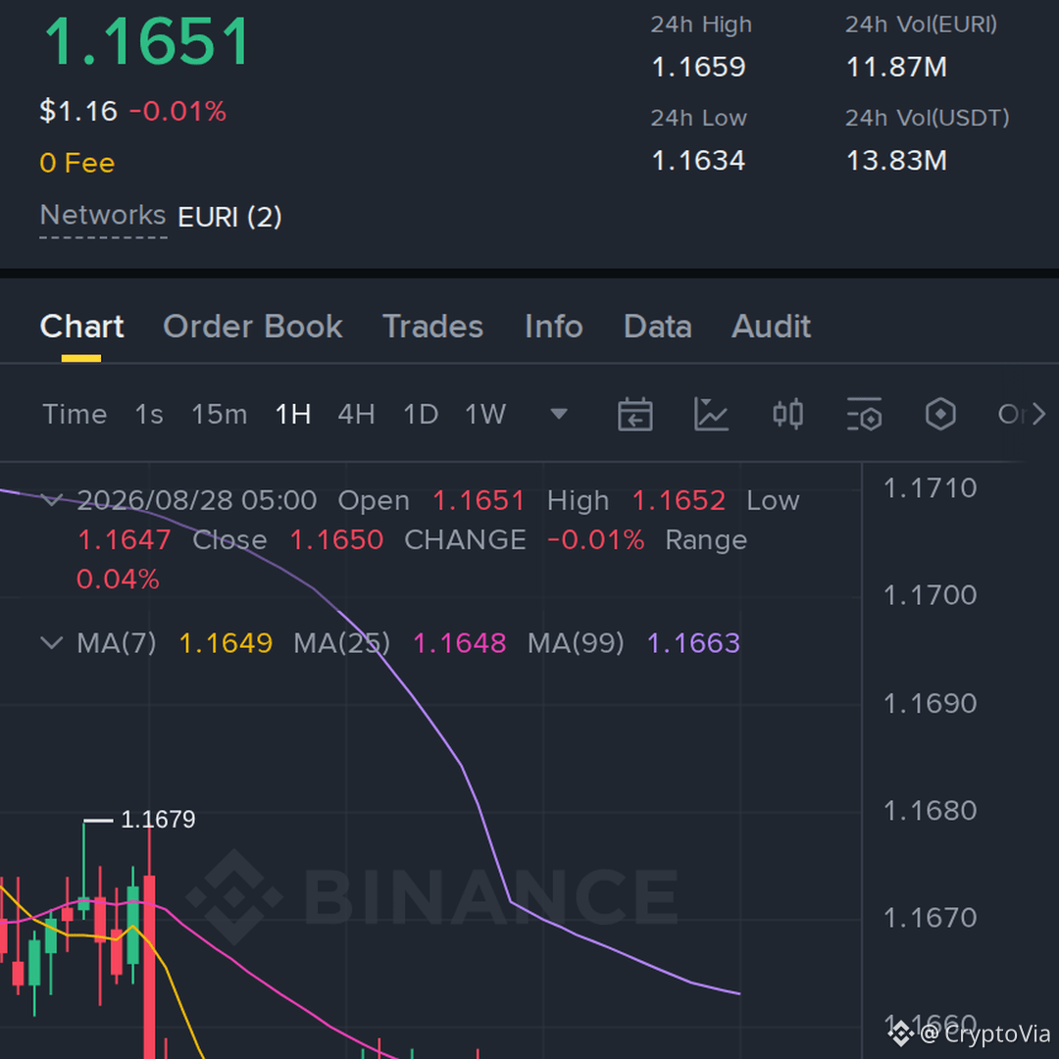Open the Data tab
This screenshot has height=1059, width=1059.
click(658, 327)
